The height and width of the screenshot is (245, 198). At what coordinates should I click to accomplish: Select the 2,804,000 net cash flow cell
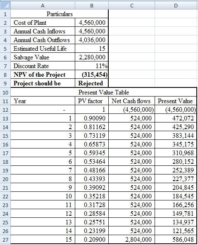131,239
